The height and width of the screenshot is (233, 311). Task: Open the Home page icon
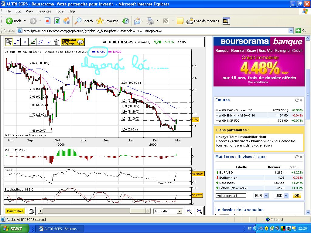[x=67, y=21]
